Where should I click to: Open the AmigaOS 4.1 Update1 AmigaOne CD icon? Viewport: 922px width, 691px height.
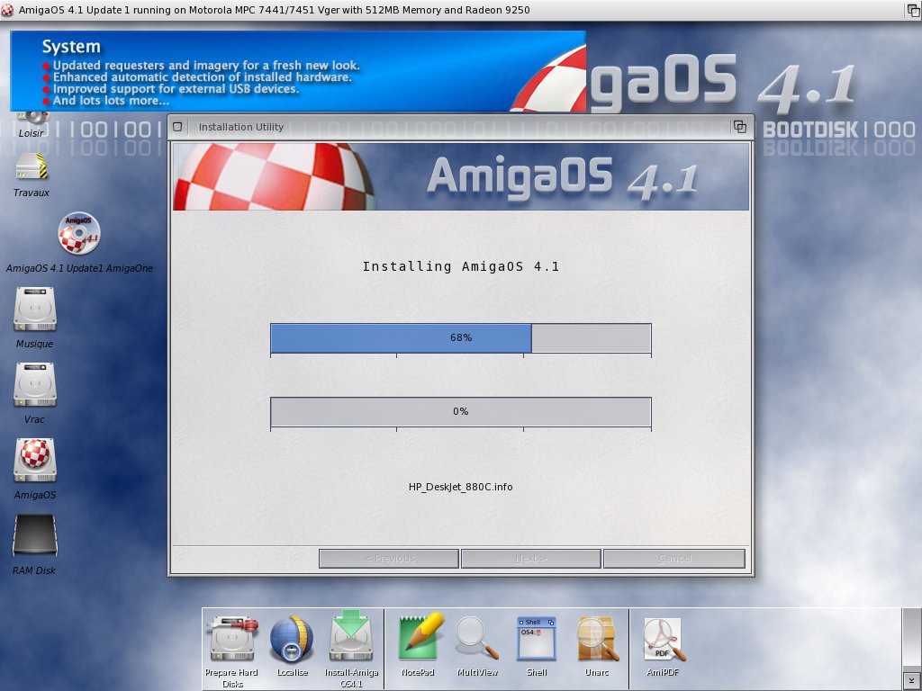(79, 233)
